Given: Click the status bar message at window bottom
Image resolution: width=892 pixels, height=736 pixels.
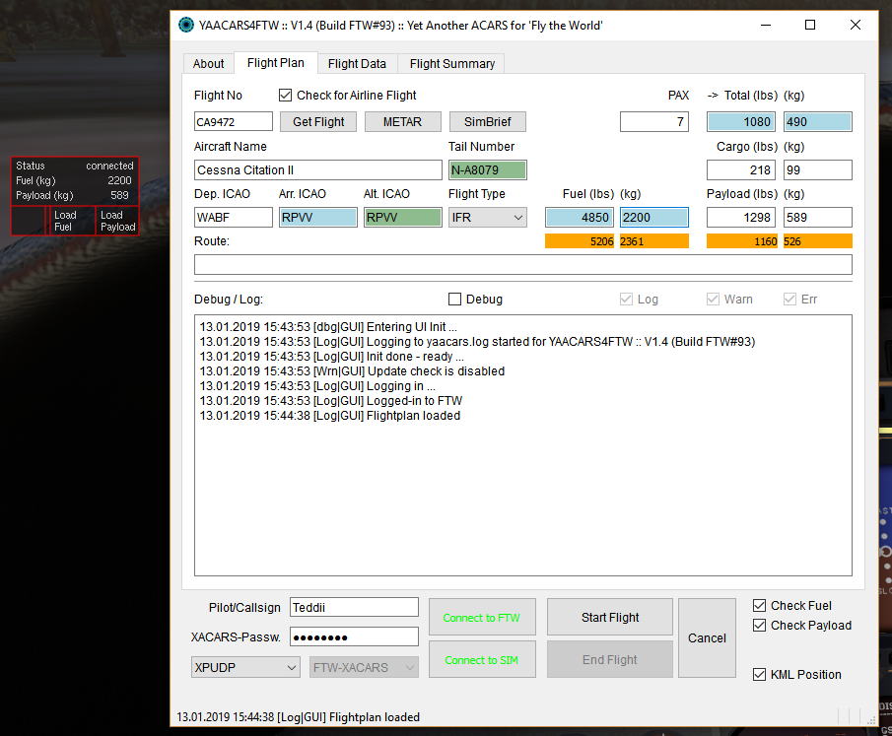Looking at the screenshot, I should pos(298,717).
